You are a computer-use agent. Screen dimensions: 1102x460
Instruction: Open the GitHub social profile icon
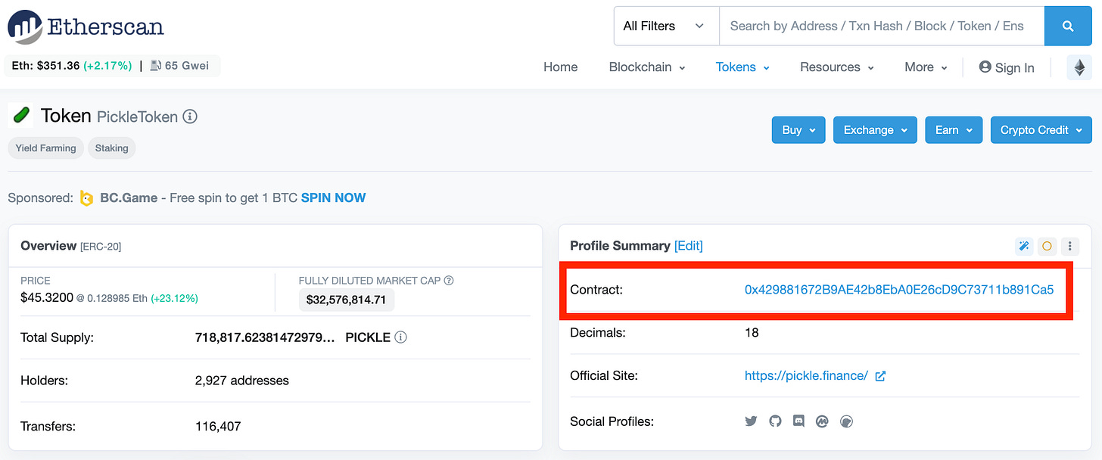click(775, 421)
